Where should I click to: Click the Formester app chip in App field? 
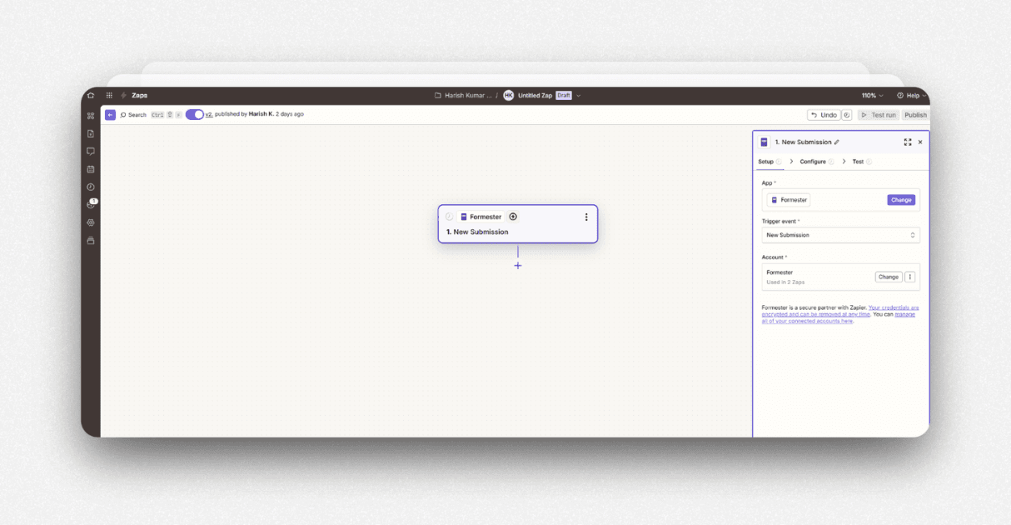pos(789,200)
